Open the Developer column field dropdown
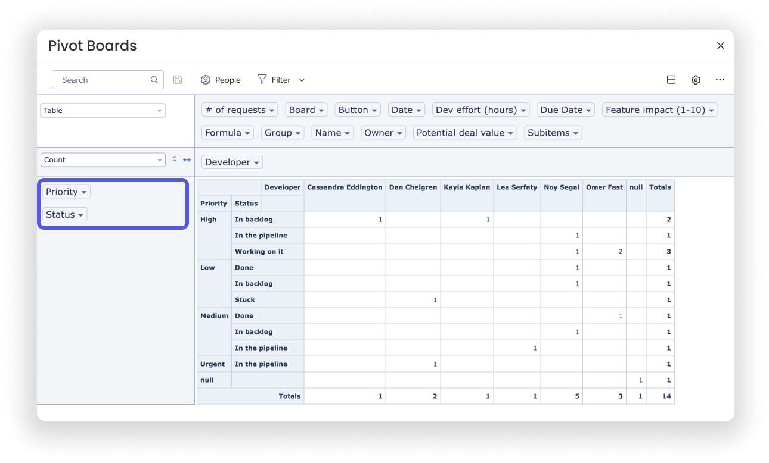769x463 pixels. coord(232,162)
